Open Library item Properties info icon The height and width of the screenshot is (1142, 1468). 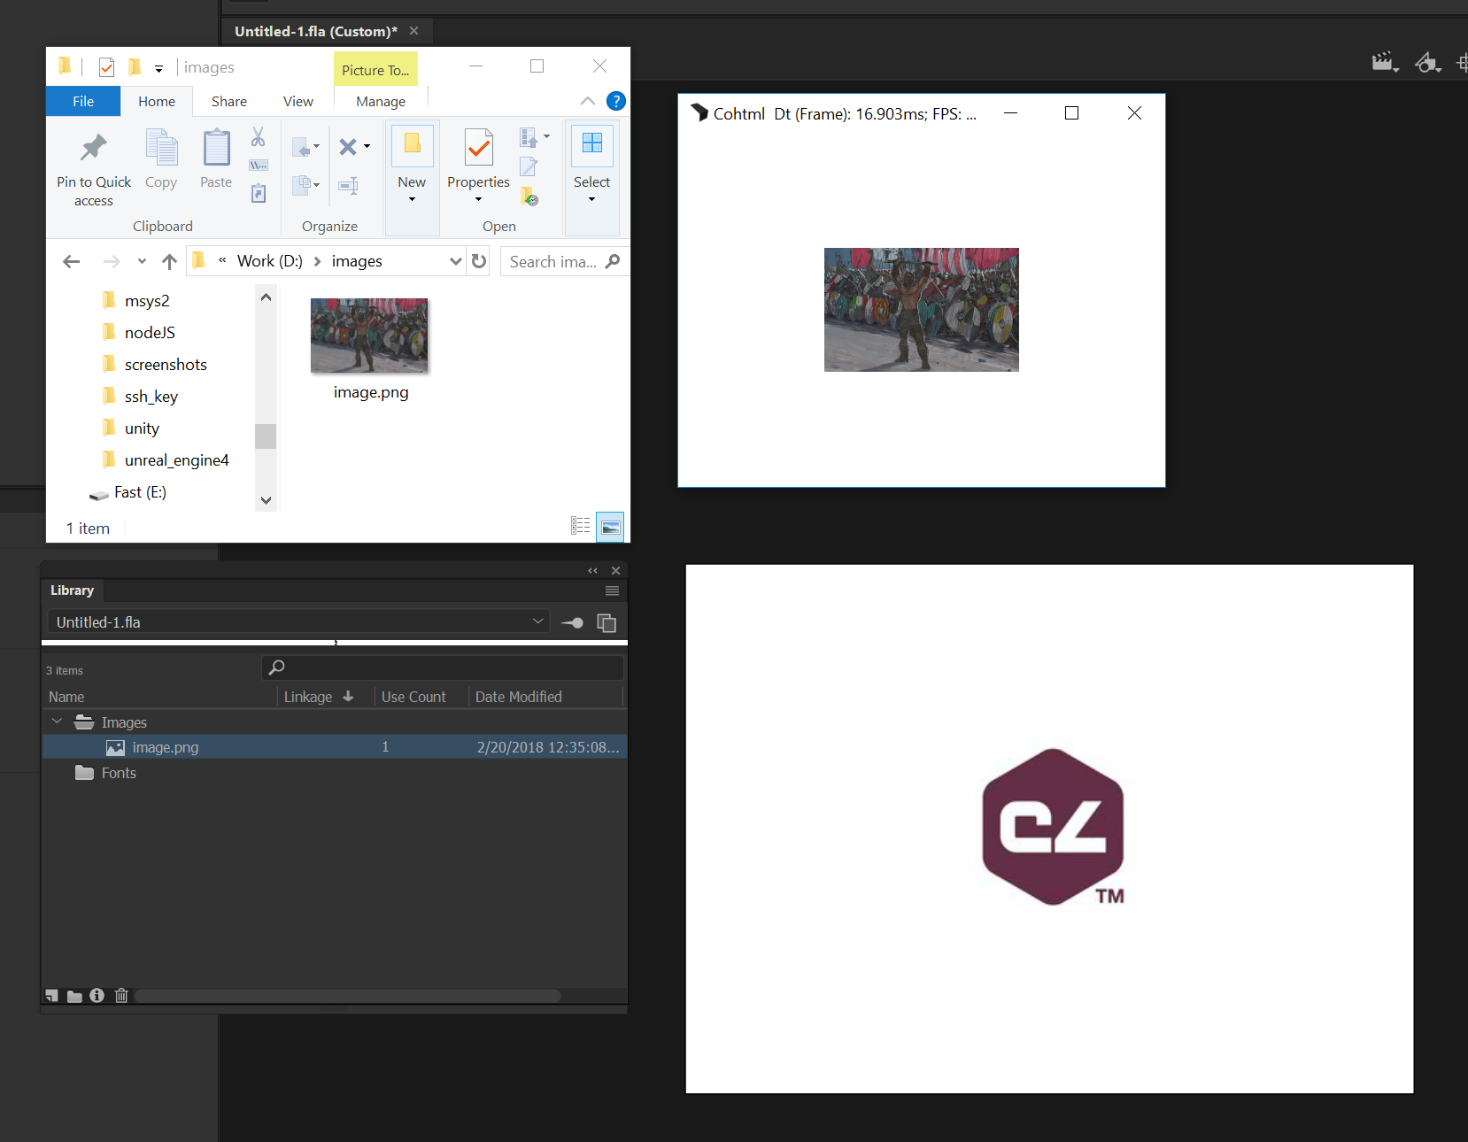[97, 996]
